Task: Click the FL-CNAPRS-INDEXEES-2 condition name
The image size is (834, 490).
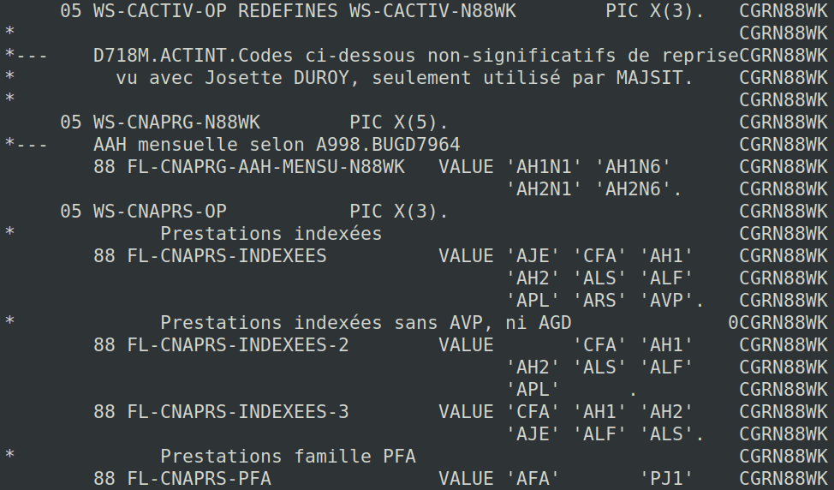Action: point(238,345)
